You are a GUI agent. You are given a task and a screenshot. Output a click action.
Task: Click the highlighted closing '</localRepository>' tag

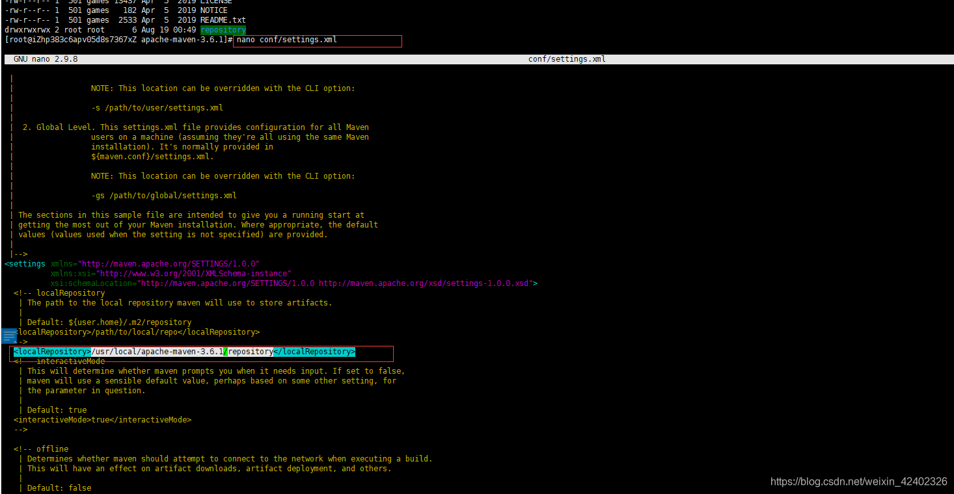click(x=314, y=352)
